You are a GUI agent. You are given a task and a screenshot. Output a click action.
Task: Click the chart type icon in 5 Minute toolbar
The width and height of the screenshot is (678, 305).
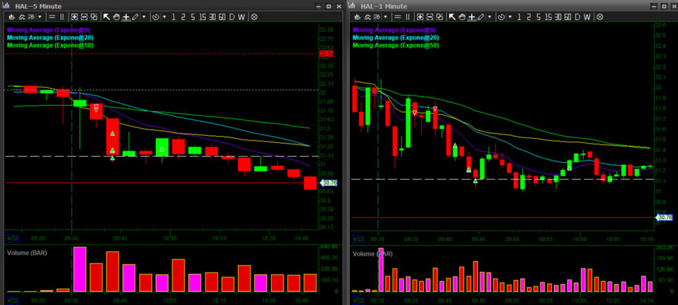click(x=12, y=16)
